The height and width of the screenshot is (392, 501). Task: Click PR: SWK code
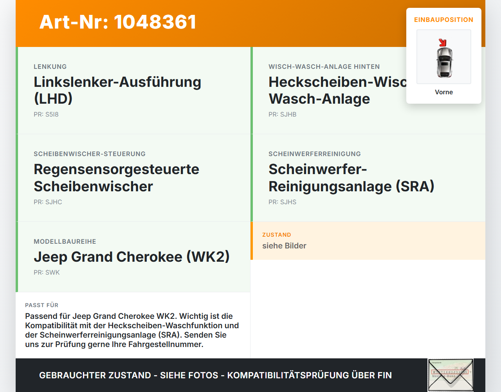coord(47,272)
